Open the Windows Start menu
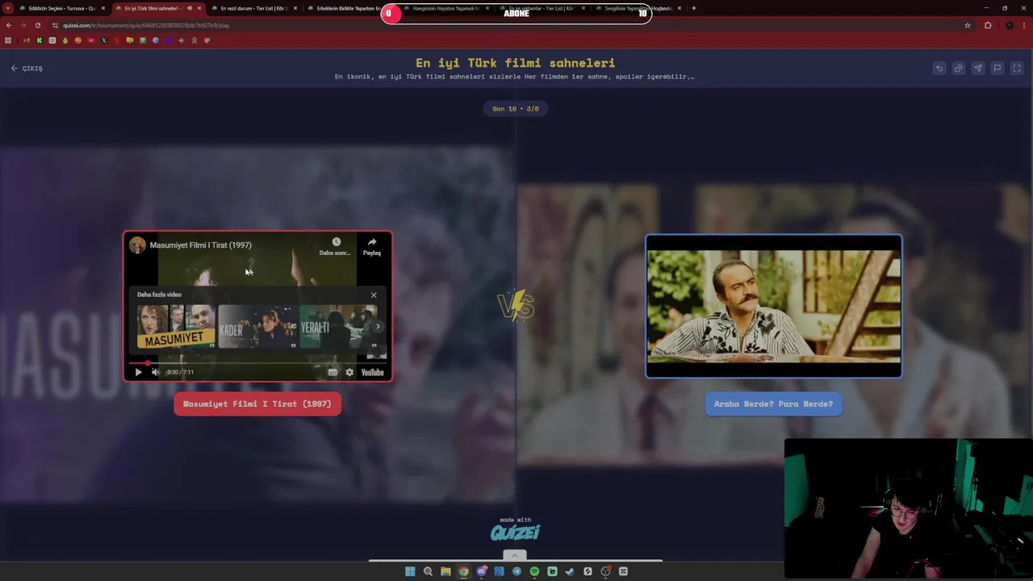The image size is (1033, 581). coord(410,571)
